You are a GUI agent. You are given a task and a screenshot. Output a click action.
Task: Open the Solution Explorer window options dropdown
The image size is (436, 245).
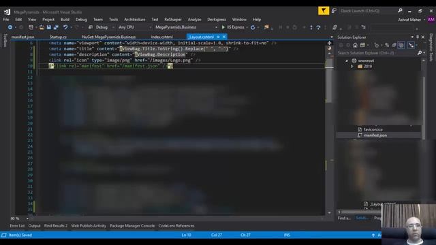[x=412, y=37]
